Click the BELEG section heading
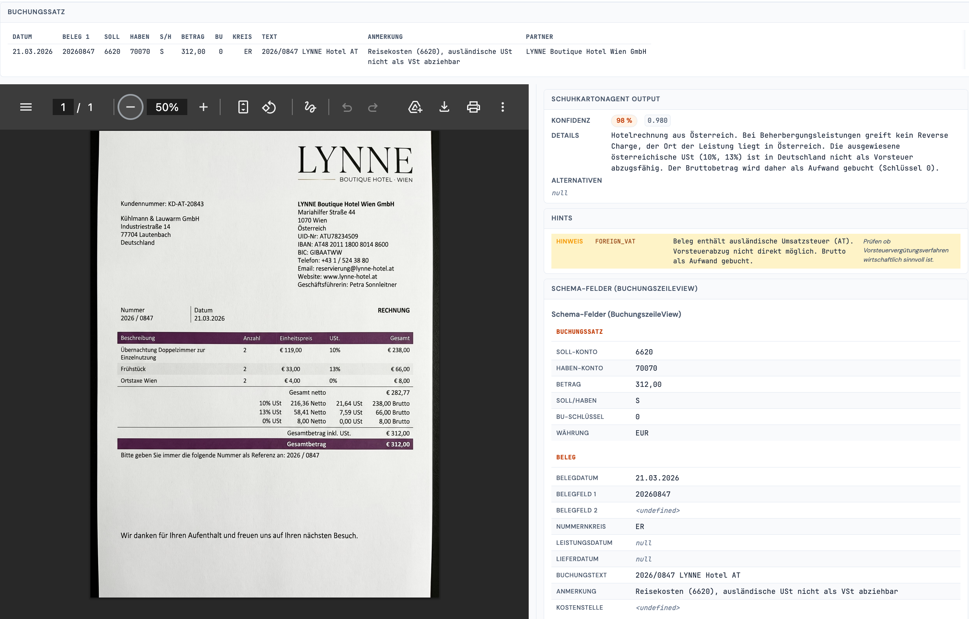 click(x=566, y=457)
